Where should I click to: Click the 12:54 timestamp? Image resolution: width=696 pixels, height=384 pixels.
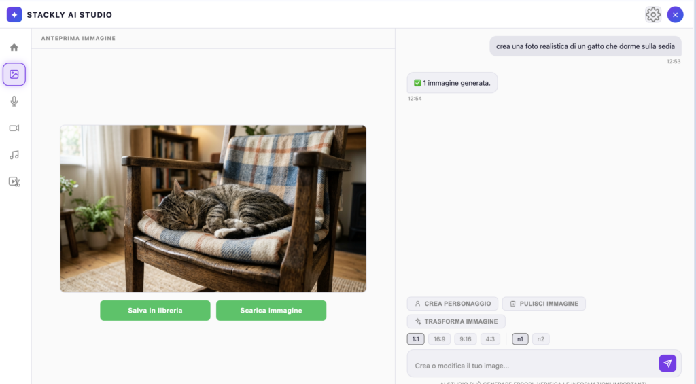tap(415, 99)
